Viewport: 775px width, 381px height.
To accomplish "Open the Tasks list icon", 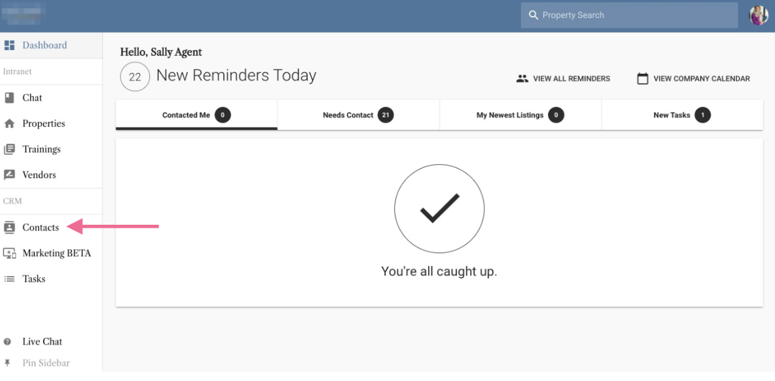I will pos(9,279).
